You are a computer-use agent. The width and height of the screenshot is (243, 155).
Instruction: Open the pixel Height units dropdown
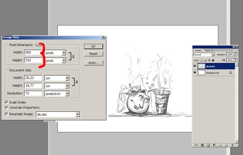click(64, 60)
